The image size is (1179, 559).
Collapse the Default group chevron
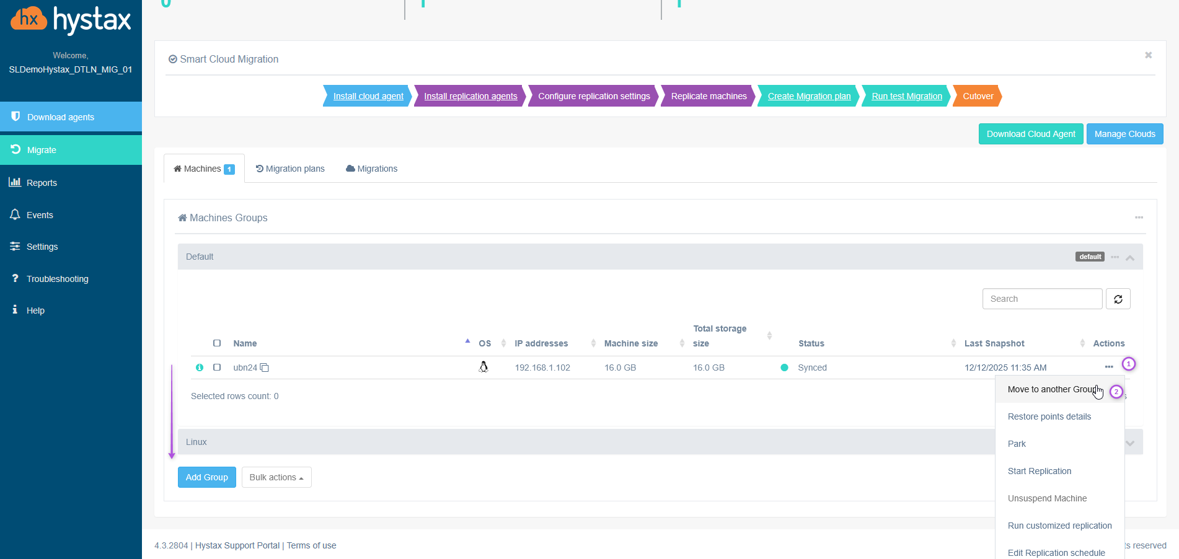pos(1130,258)
